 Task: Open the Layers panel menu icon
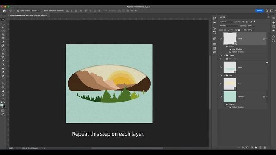268,17
